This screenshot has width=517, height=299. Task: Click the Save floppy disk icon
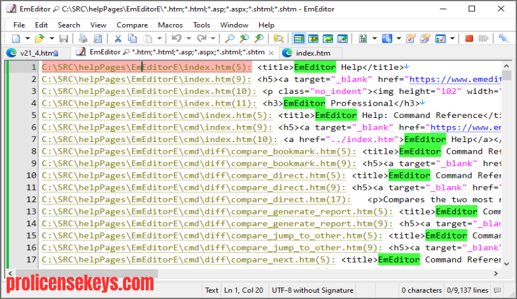64,38
